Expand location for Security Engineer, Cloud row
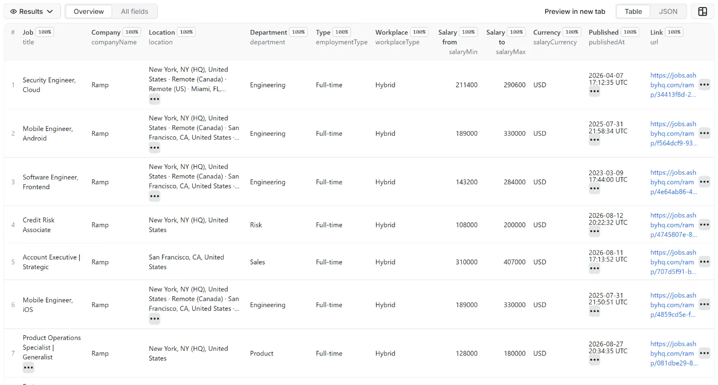Viewport: 718px width, 385px height. point(154,99)
